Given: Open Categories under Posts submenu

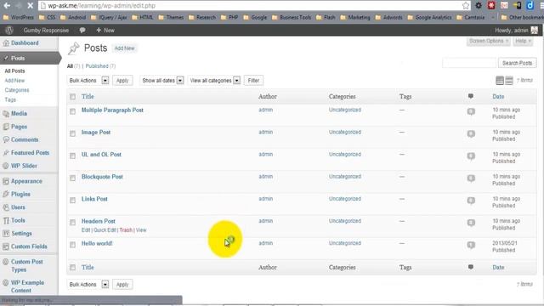Looking at the screenshot, I should (17, 90).
